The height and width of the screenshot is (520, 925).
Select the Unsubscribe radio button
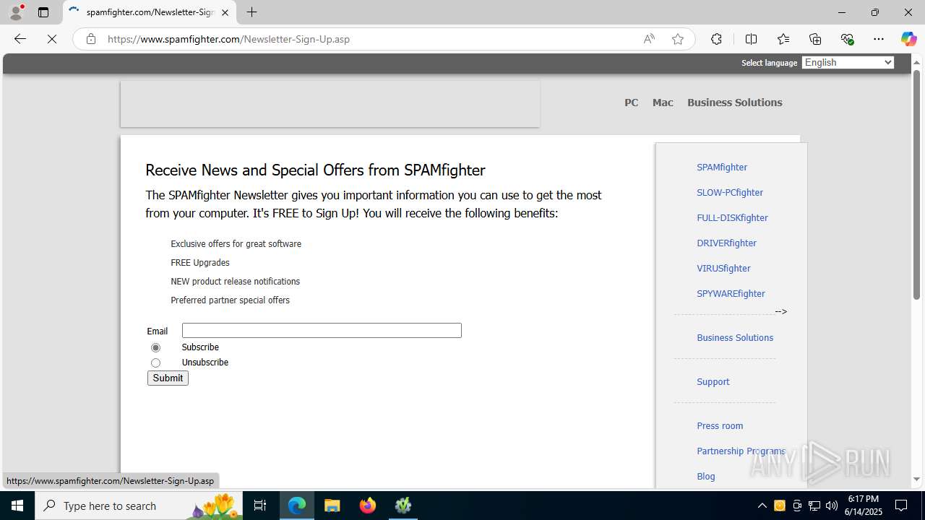click(x=155, y=363)
